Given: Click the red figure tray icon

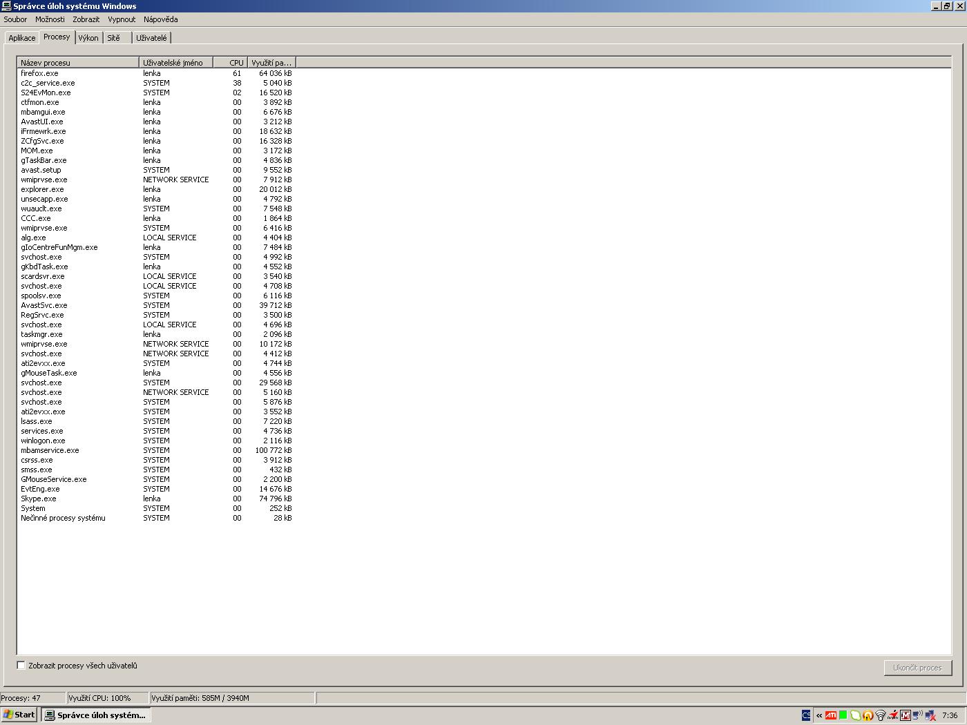Looking at the screenshot, I should click(893, 715).
